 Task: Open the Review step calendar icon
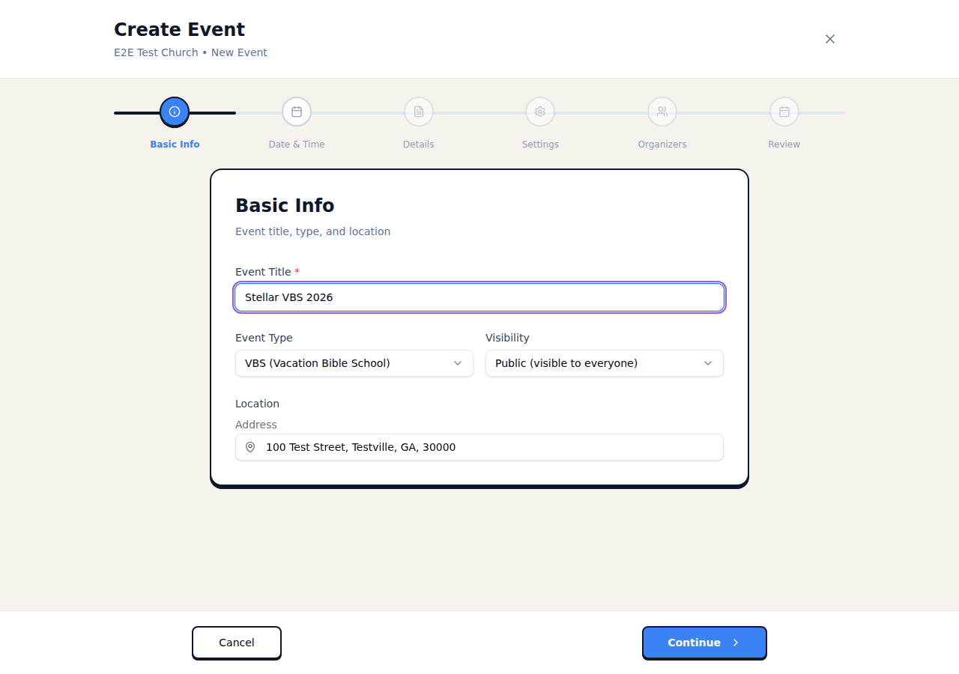pyautogui.click(x=784, y=112)
